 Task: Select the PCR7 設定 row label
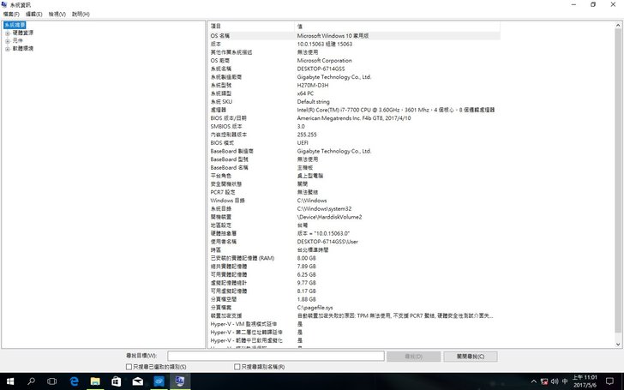223,192
